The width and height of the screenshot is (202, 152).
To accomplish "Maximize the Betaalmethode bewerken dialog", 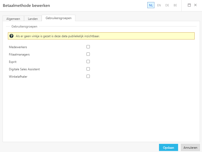I will (189, 5).
